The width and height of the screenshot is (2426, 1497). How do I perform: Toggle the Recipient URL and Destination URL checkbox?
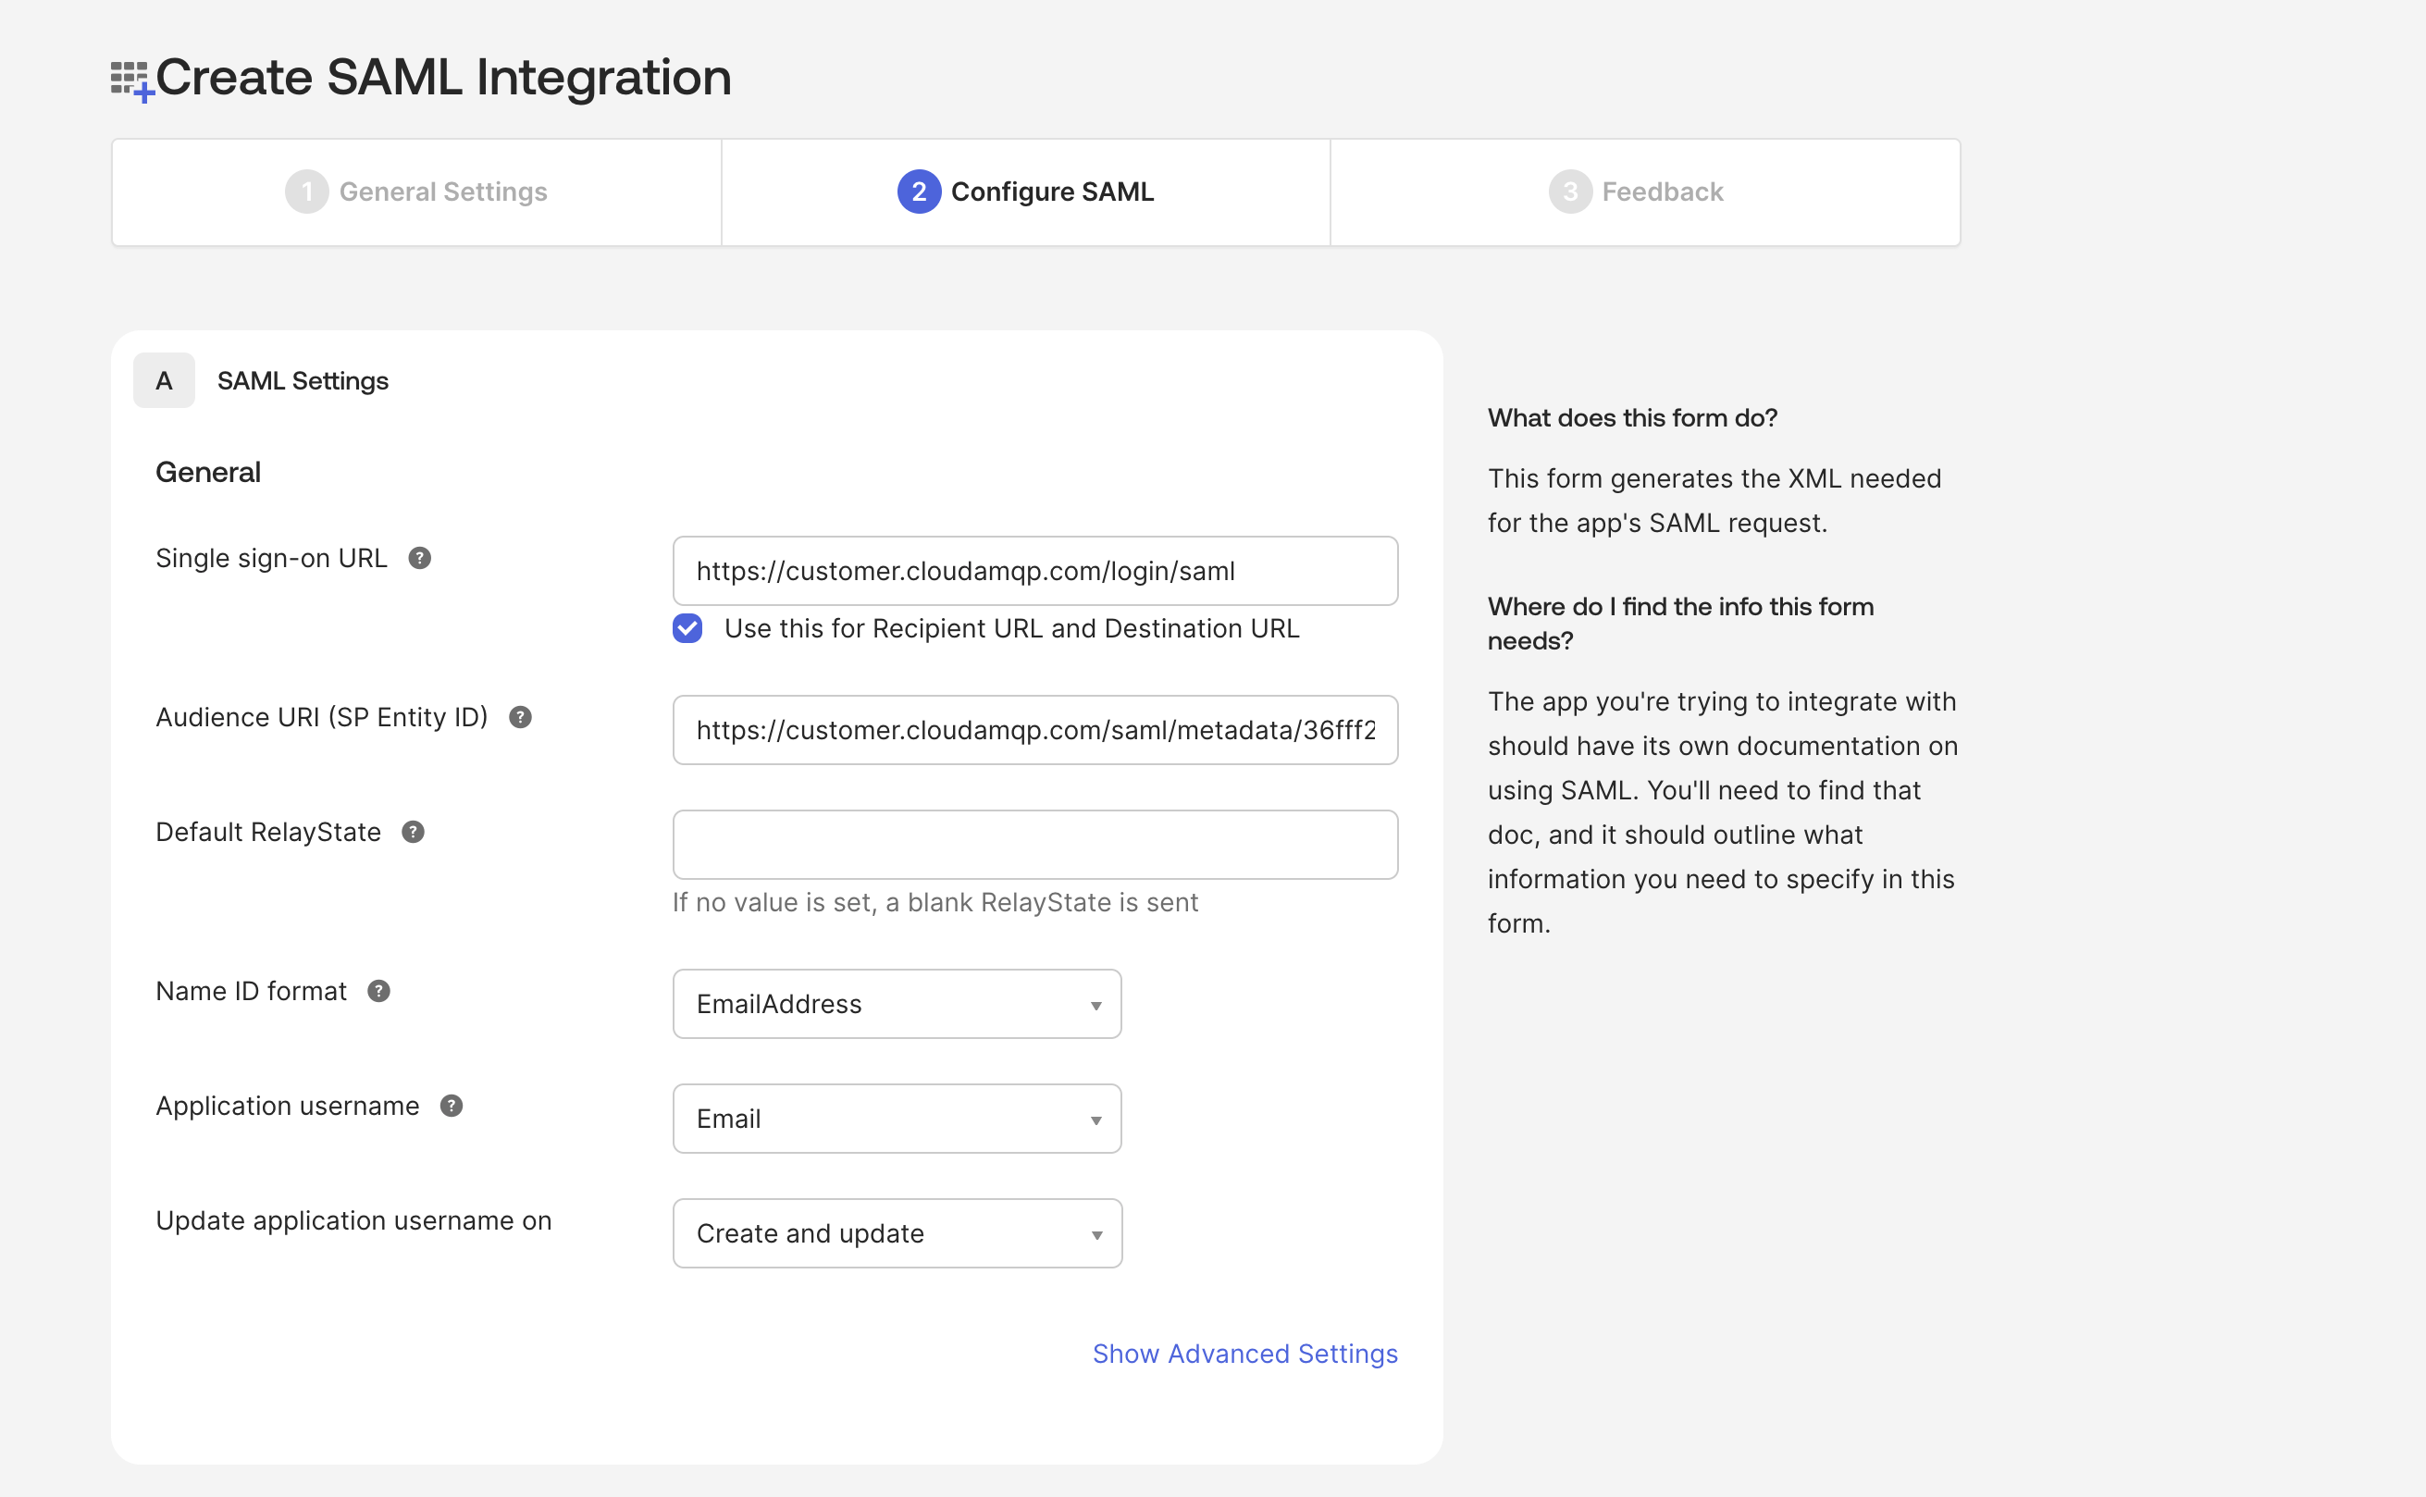pyautogui.click(x=686, y=627)
